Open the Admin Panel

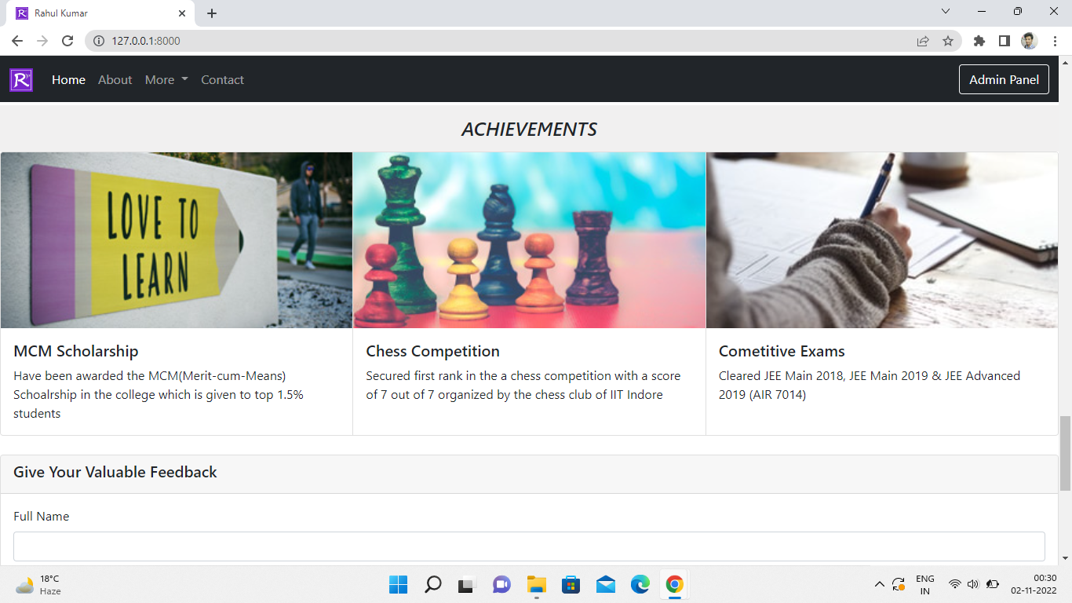(1004, 79)
